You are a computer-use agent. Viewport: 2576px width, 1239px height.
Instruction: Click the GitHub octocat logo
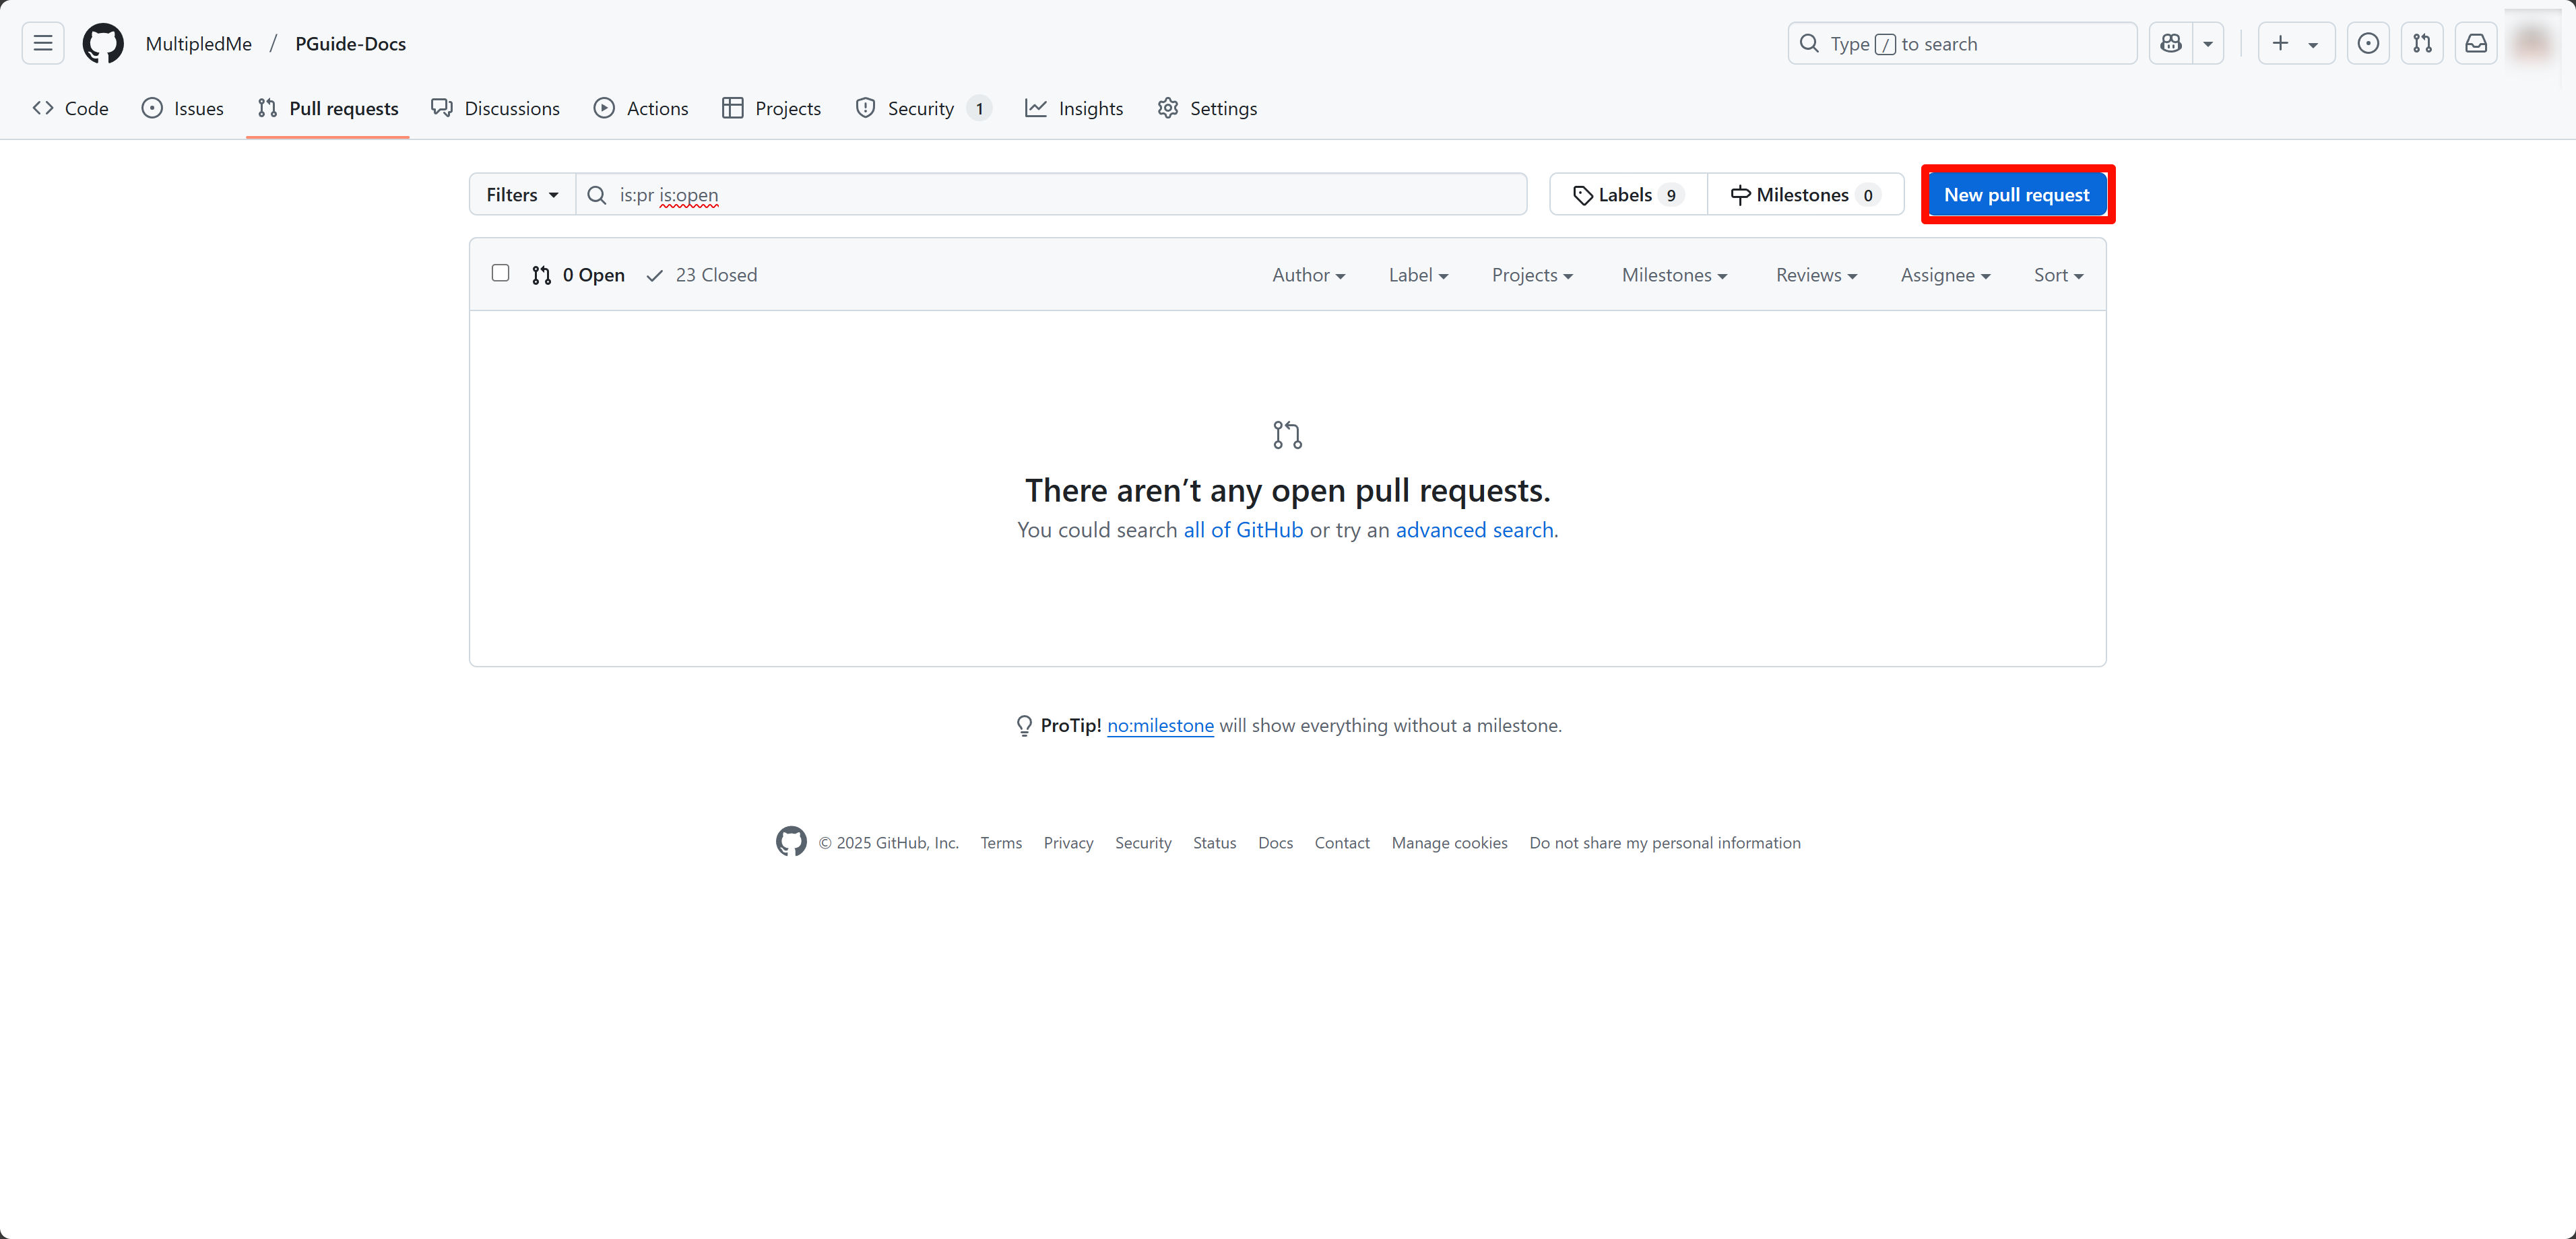point(103,43)
